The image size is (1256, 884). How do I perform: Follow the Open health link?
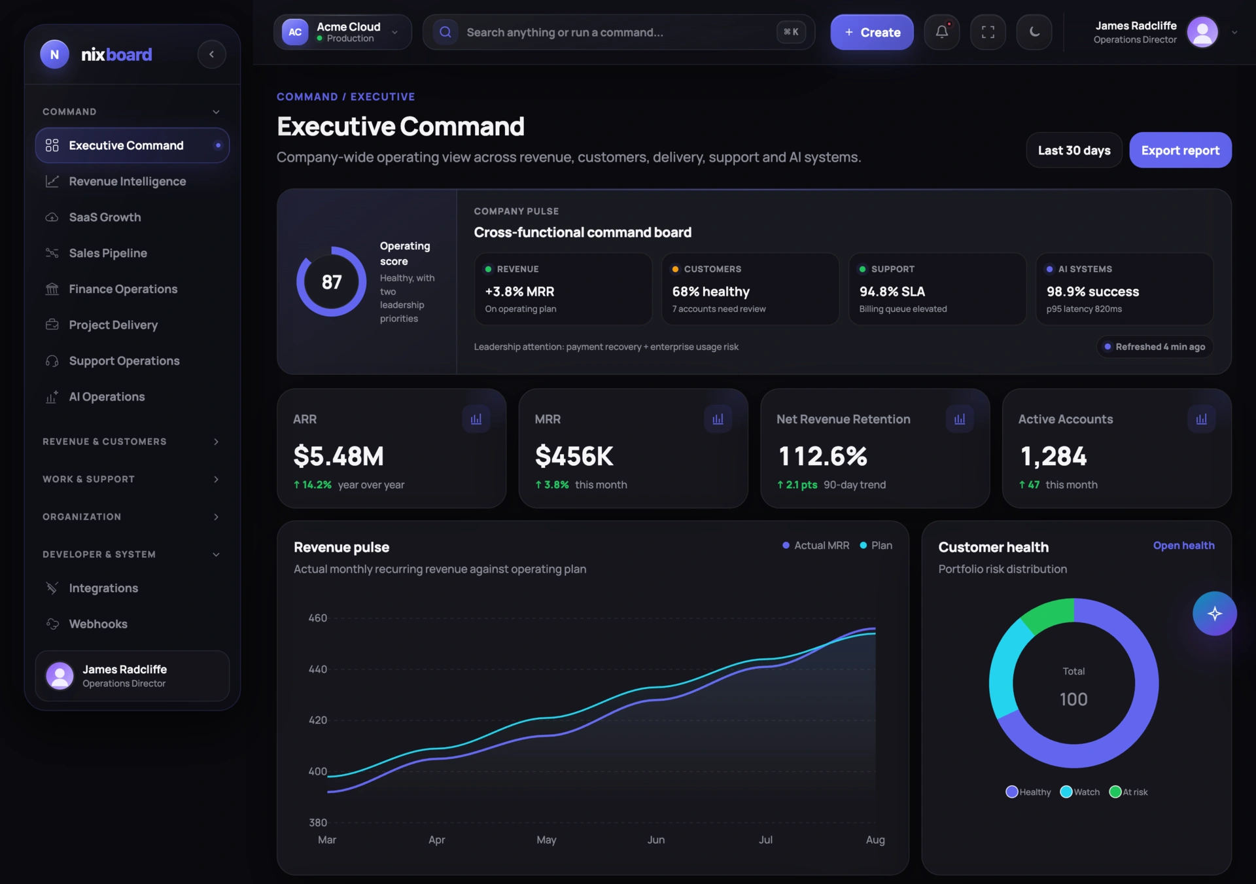1183,546
